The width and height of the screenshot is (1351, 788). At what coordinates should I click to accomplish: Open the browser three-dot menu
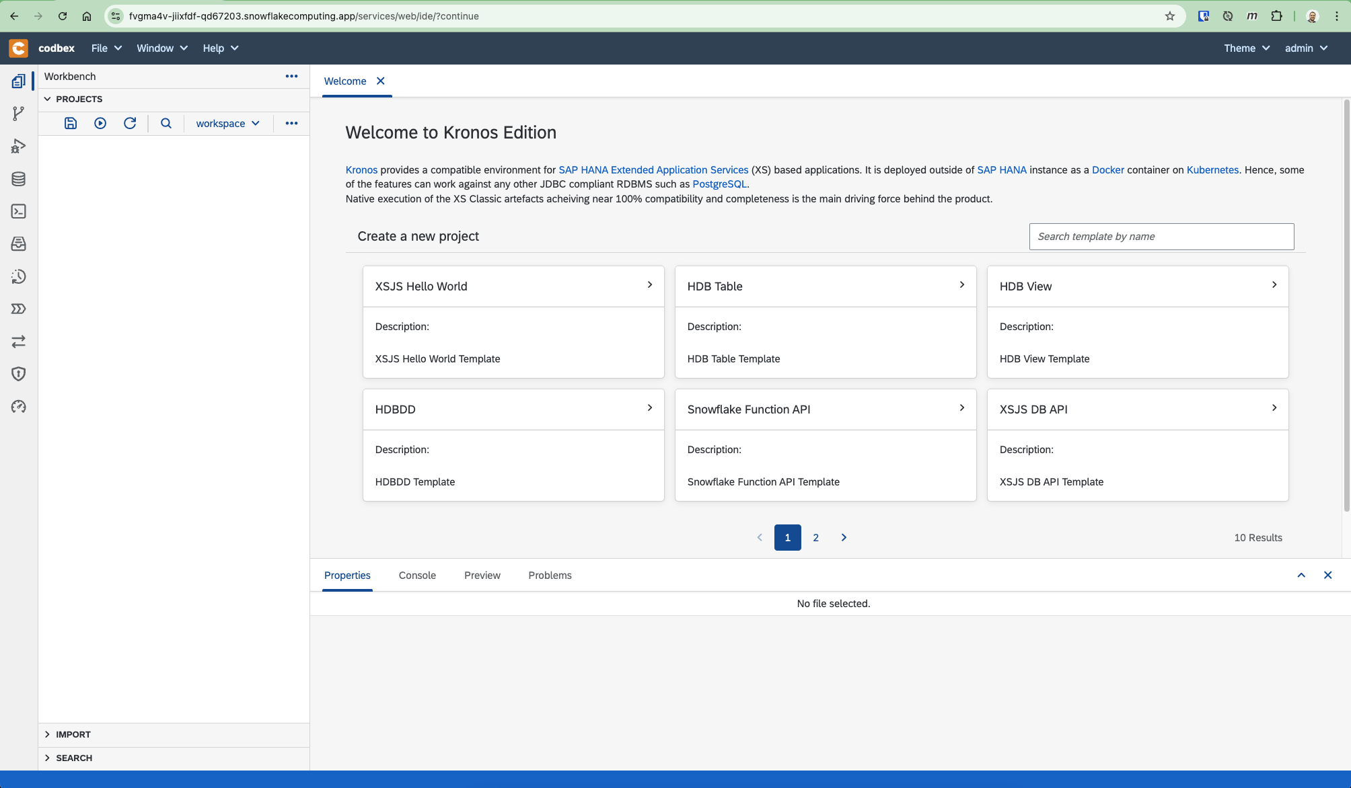tap(1337, 16)
